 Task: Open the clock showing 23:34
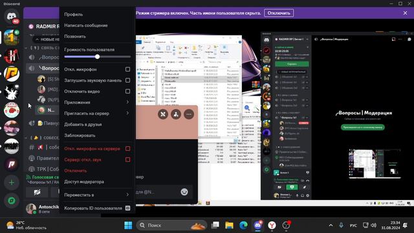point(391,225)
